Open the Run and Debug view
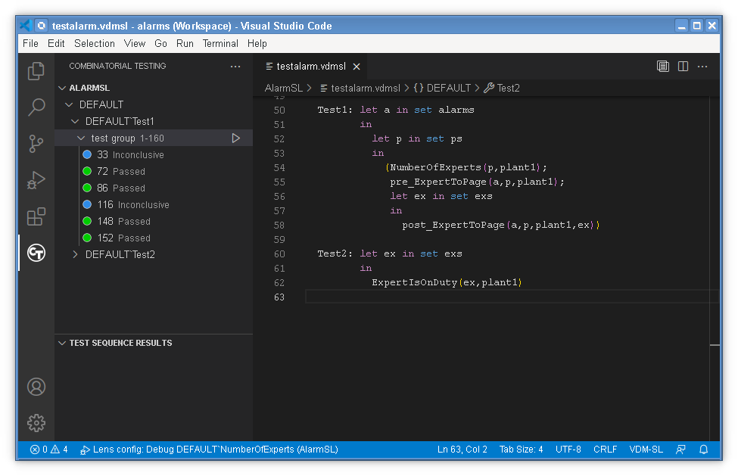The height and width of the screenshot is (476, 738). click(x=36, y=180)
